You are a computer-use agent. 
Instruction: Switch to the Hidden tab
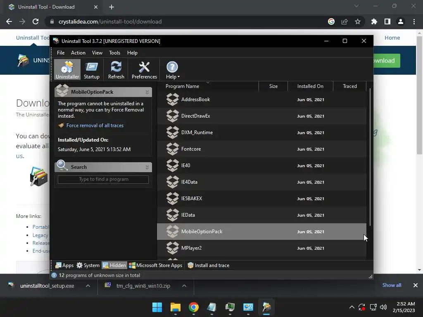coord(114,265)
